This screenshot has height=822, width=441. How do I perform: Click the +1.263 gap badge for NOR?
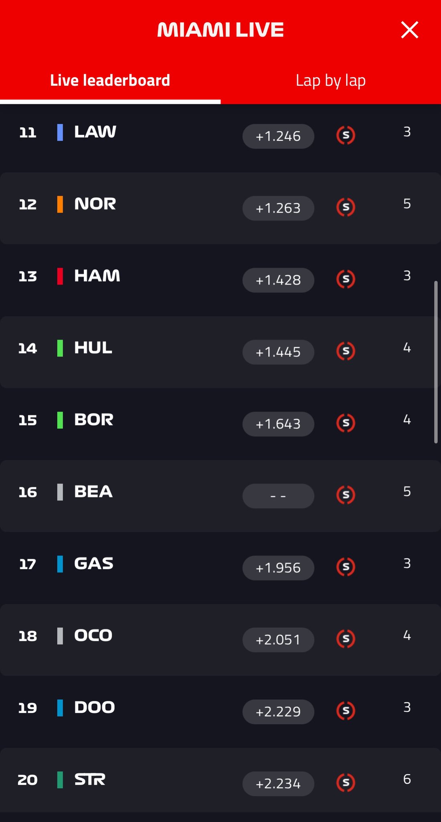pos(278,208)
